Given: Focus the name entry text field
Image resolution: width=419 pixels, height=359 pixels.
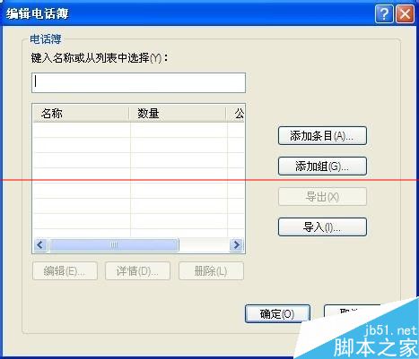Looking at the screenshot, I should click(138, 82).
